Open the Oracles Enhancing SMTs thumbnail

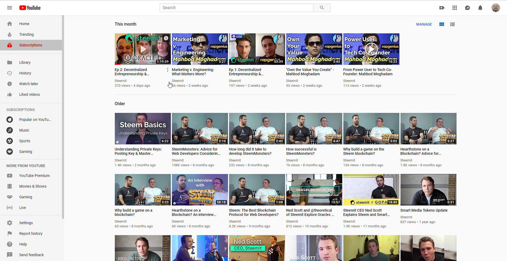tap(314, 190)
